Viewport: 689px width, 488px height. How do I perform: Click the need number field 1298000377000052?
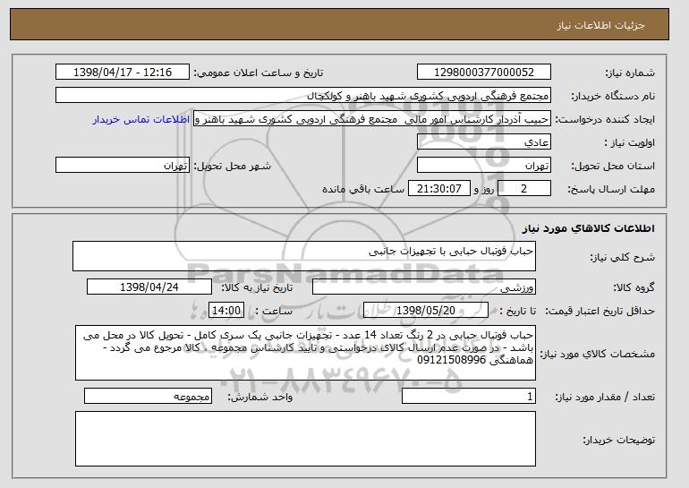coord(484,73)
